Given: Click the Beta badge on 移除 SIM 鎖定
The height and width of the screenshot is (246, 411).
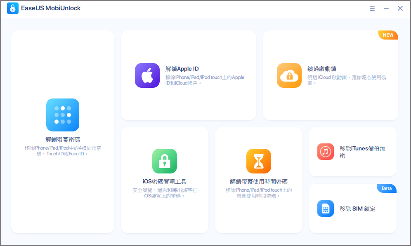Looking at the screenshot, I should pyautogui.click(x=386, y=188).
